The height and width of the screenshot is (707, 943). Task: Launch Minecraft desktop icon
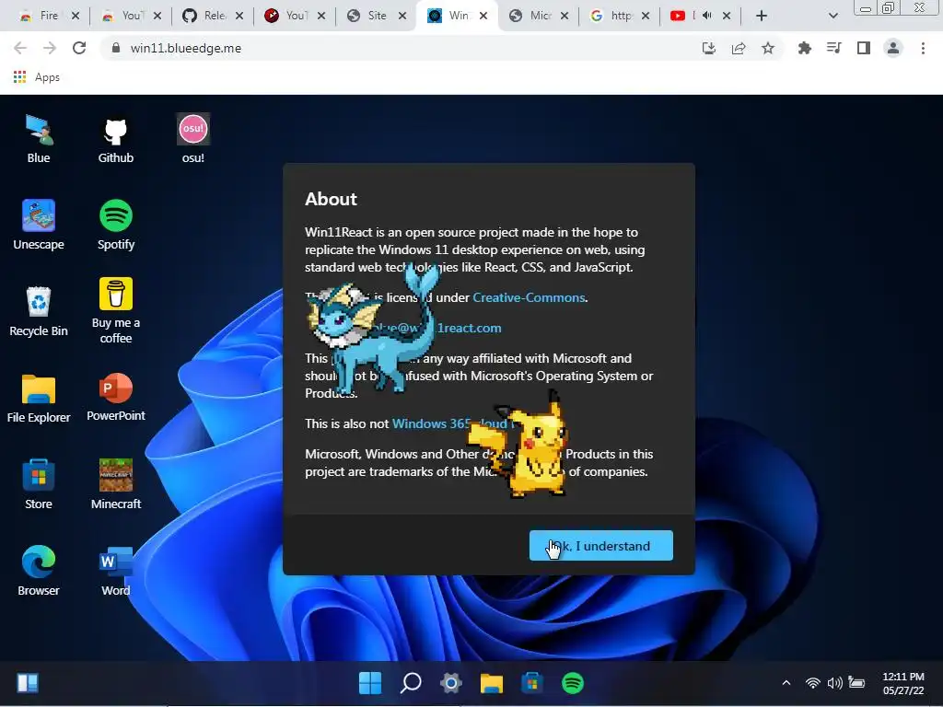pos(115,484)
